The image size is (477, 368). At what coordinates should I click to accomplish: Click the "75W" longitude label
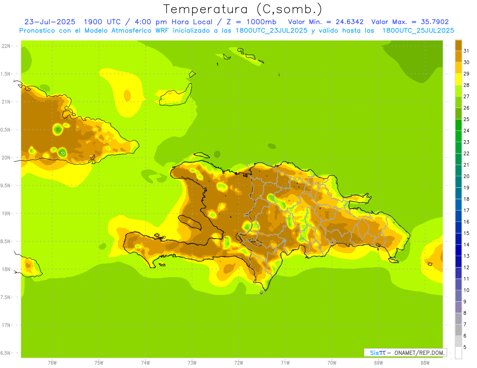[99, 363]
